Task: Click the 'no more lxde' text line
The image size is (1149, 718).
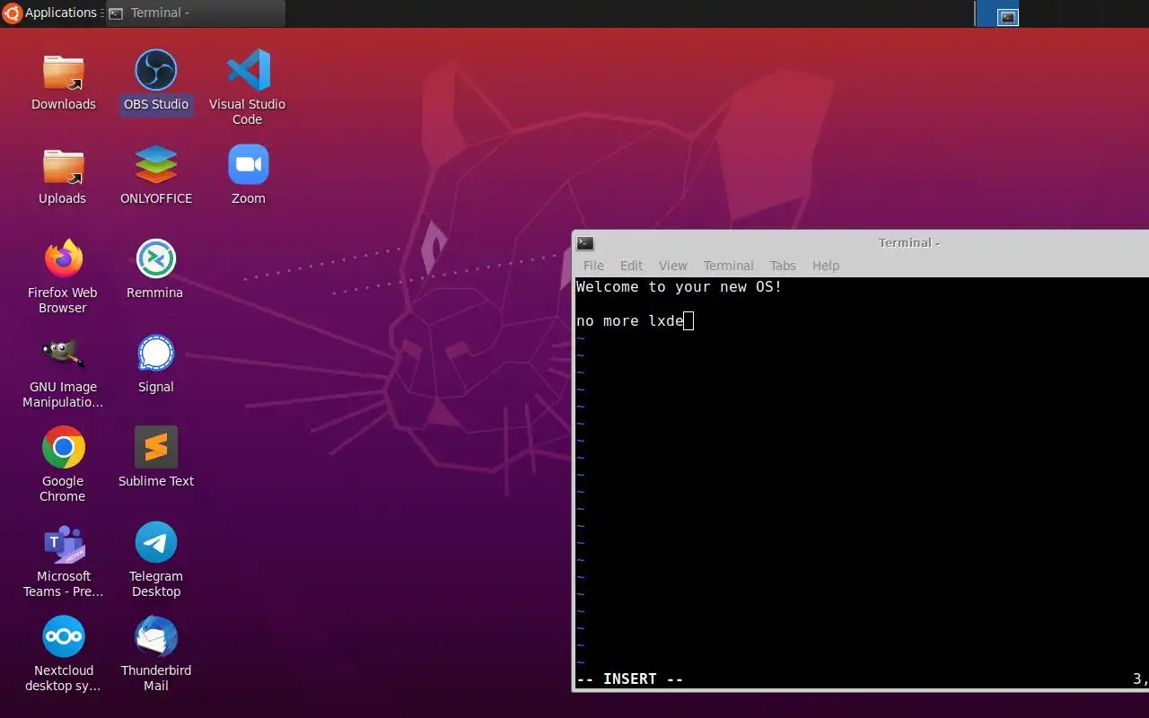Action: pyautogui.click(x=630, y=321)
